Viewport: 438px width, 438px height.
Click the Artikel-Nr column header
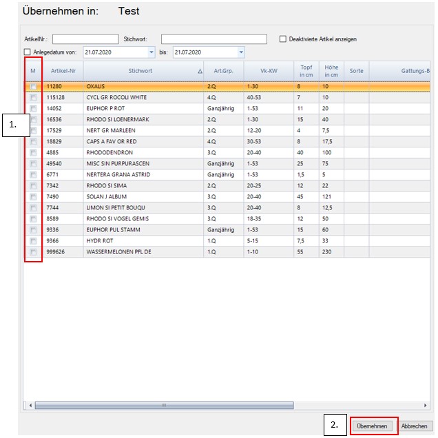(63, 71)
